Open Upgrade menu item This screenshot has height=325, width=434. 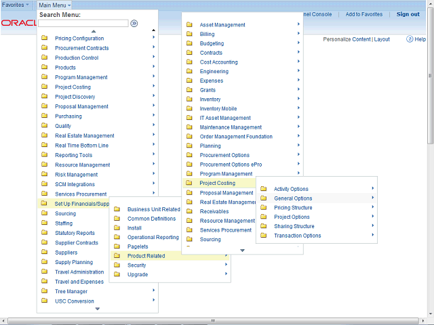138,274
